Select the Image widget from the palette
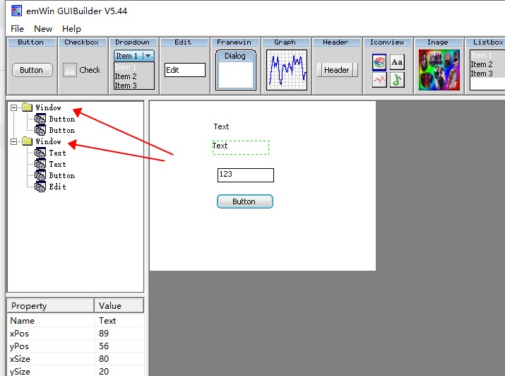505x376 pixels. pyautogui.click(x=439, y=66)
